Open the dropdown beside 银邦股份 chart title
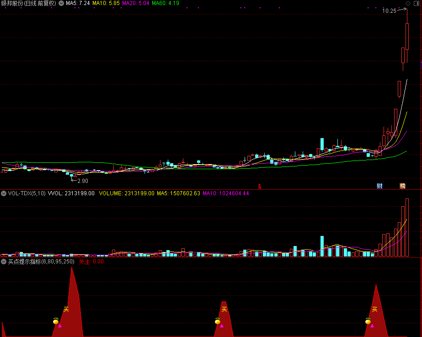The width and height of the screenshot is (422, 337). [x=61, y=3]
